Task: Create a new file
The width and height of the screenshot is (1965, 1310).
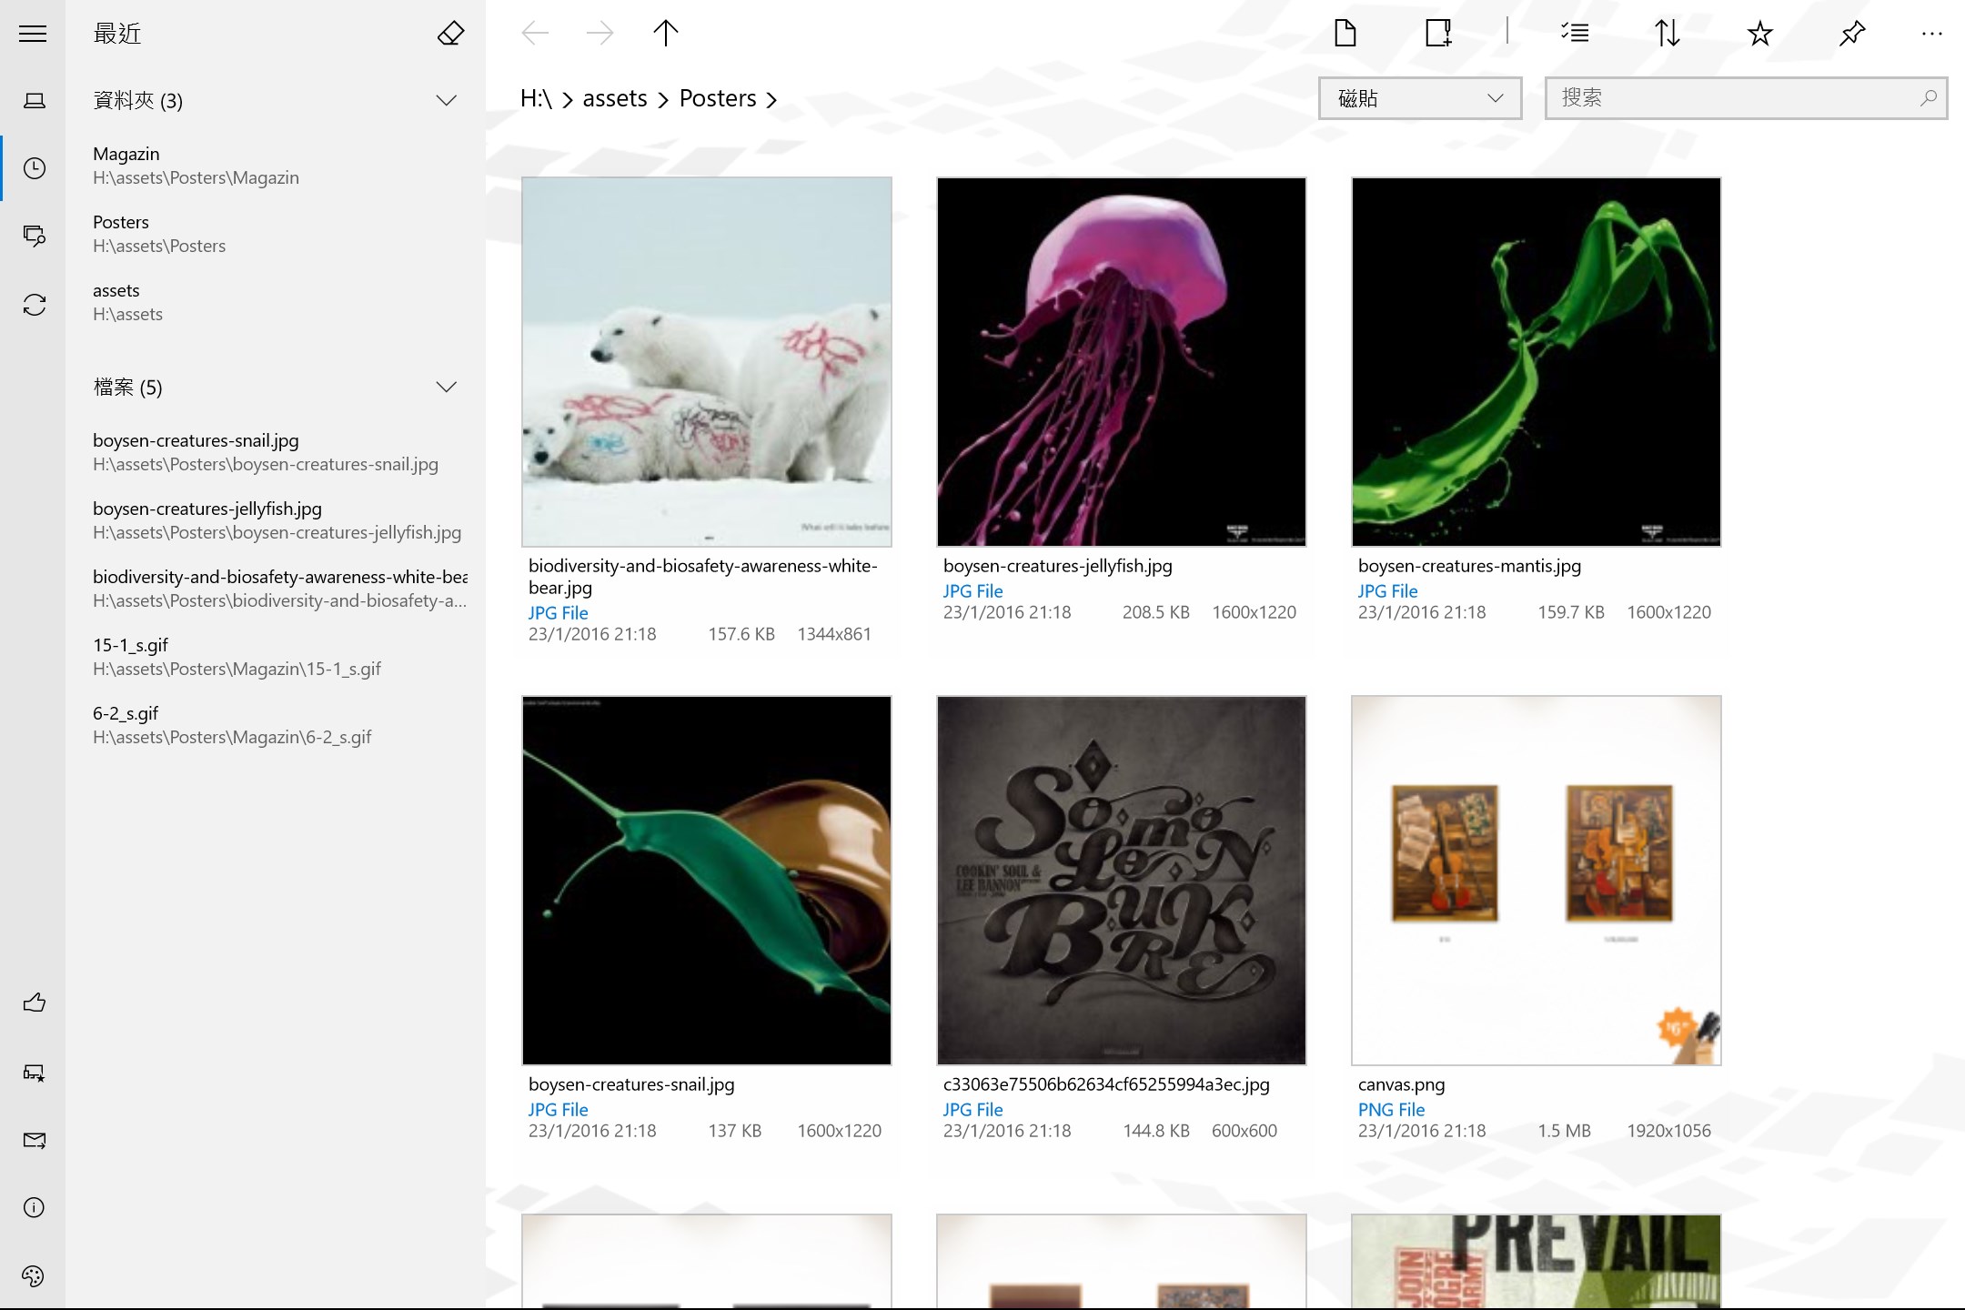Action: click(1345, 34)
